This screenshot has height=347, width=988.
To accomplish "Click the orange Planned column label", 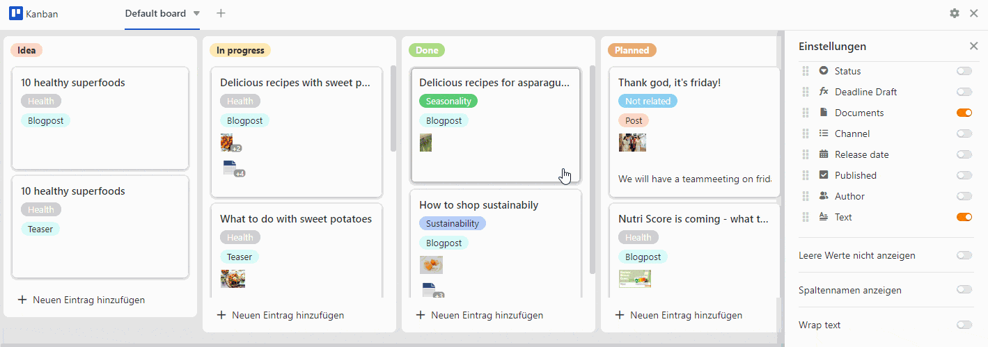I will click(632, 50).
